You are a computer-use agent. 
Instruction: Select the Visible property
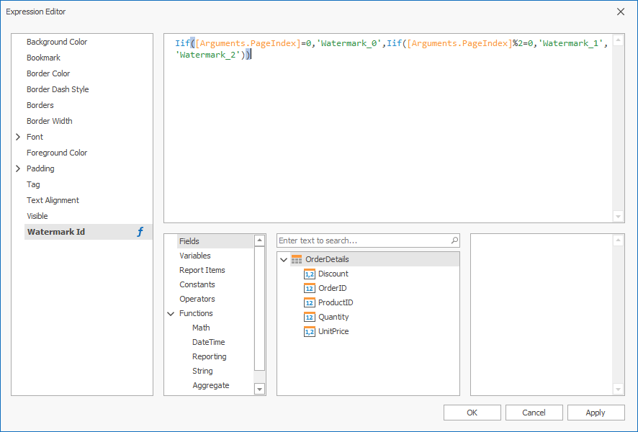(x=37, y=216)
